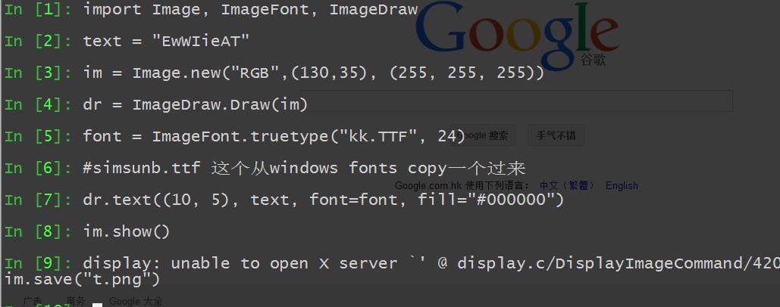Click the ImageFont.truetype("kk.TTF") line
This screenshot has width=780, height=307.
click(x=274, y=137)
